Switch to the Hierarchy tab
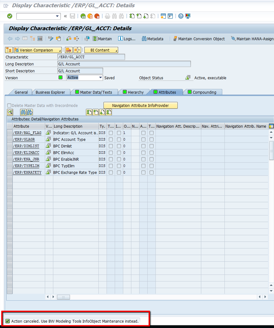The image size is (274, 328). pos(136,92)
